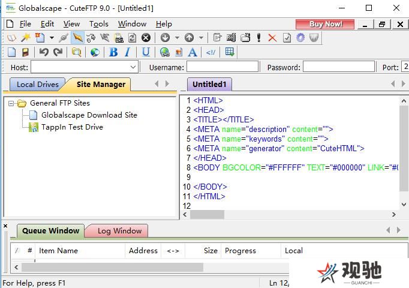Click the Find magnifier icon
Image resolution: width=409 pixels, height=288 pixels.
coord(76,52)
